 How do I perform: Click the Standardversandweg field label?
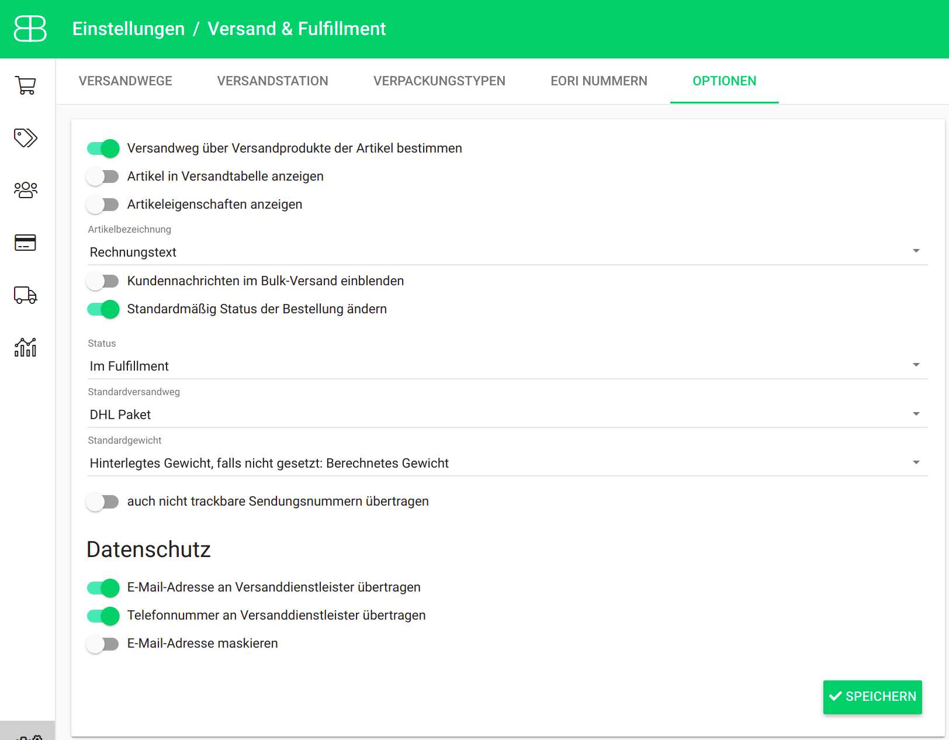pyautogui.click(x=134, y=392)
